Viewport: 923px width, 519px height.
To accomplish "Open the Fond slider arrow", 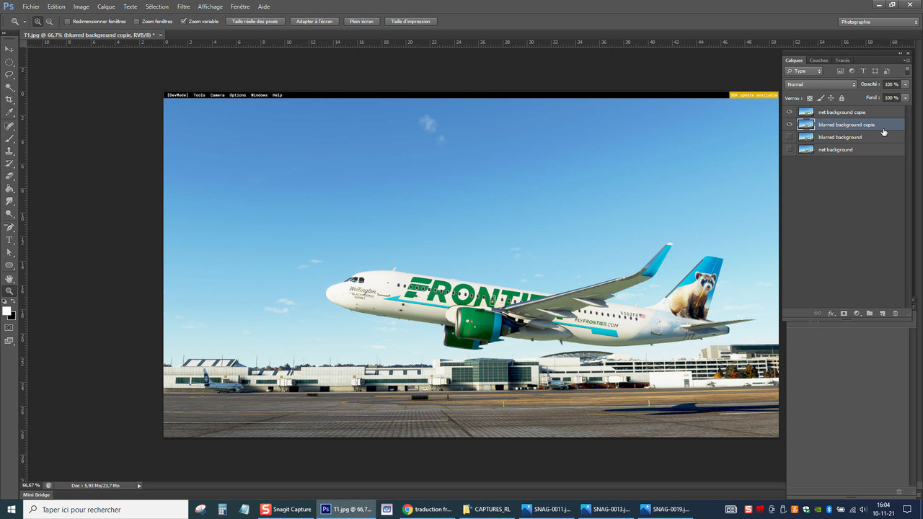I will 906,98.
